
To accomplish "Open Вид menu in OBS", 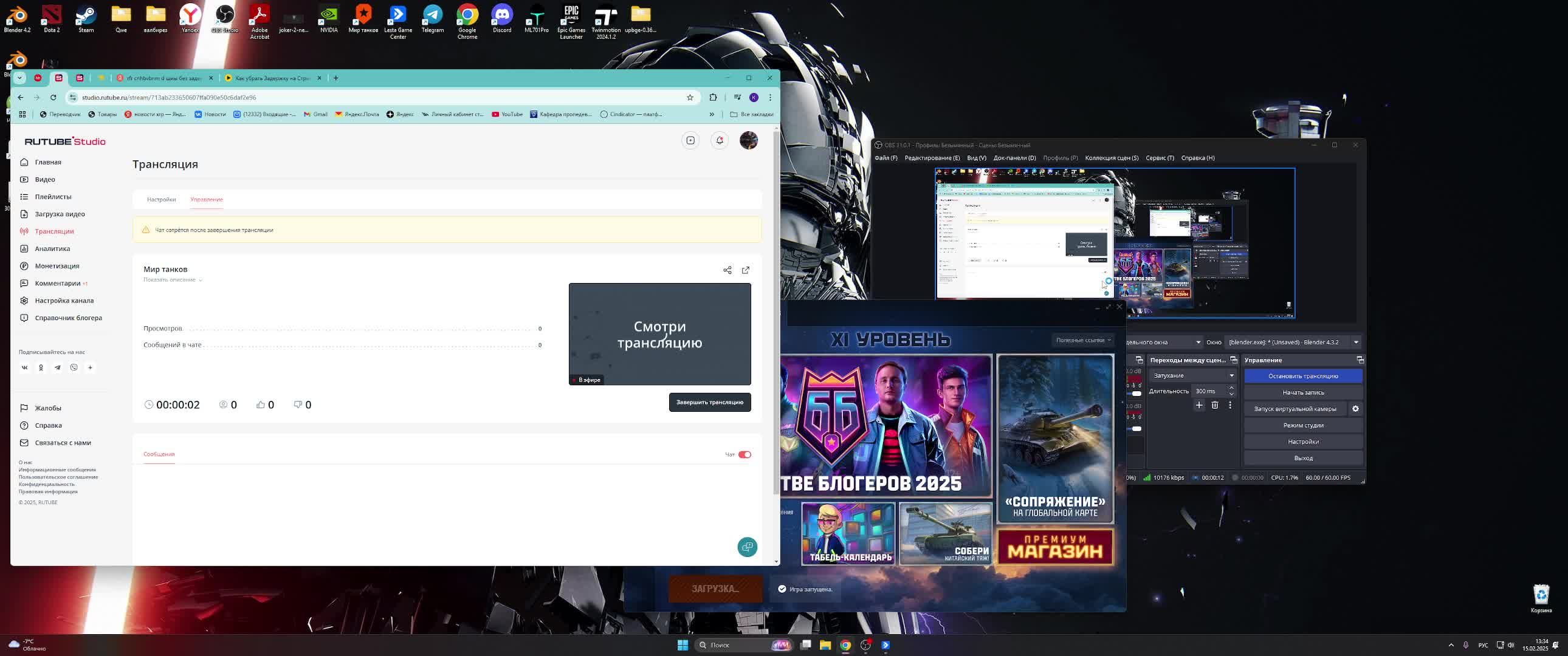I will click(976, 158).
